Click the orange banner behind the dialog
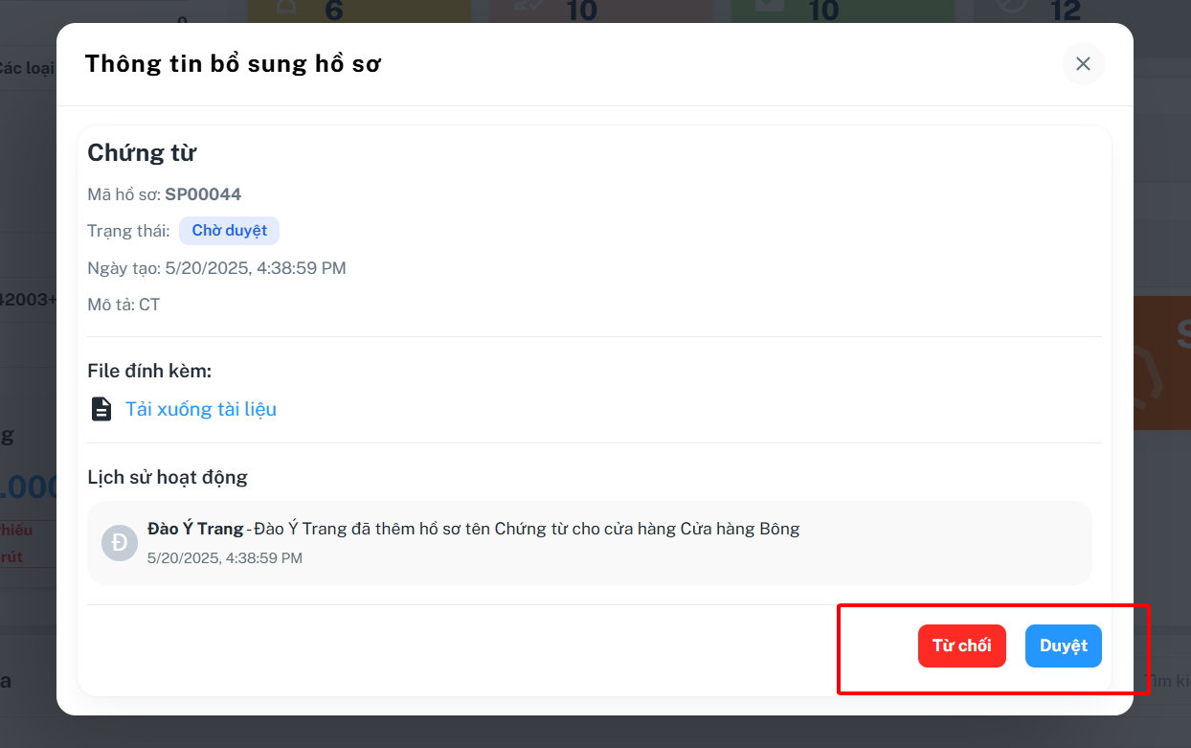The height and width of the screenshot is (748, 1191). pyautogui.click(x=1162, y=363)
